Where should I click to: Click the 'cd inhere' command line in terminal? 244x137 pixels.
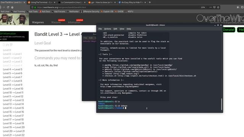point(113,106)
